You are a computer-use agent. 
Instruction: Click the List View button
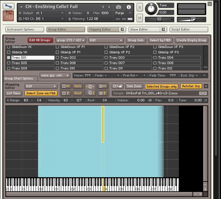point(13,93)
